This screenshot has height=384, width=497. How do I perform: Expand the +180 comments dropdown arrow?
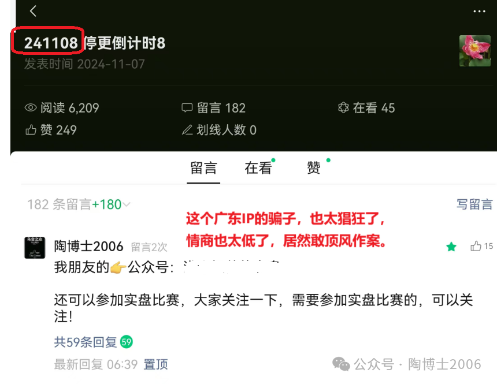[127, 204]
